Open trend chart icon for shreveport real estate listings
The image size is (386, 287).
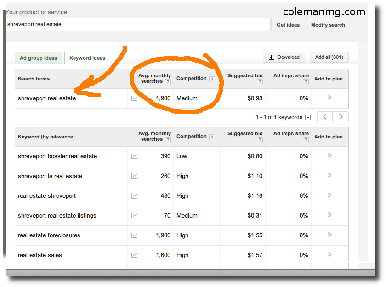pos(134,216)
